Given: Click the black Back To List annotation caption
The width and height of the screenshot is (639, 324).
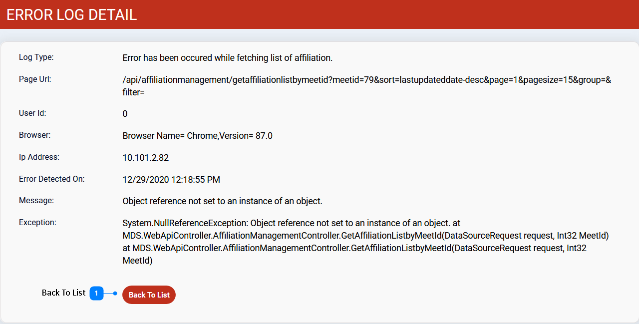Looking at the screenshot, I should pos(64,293).
